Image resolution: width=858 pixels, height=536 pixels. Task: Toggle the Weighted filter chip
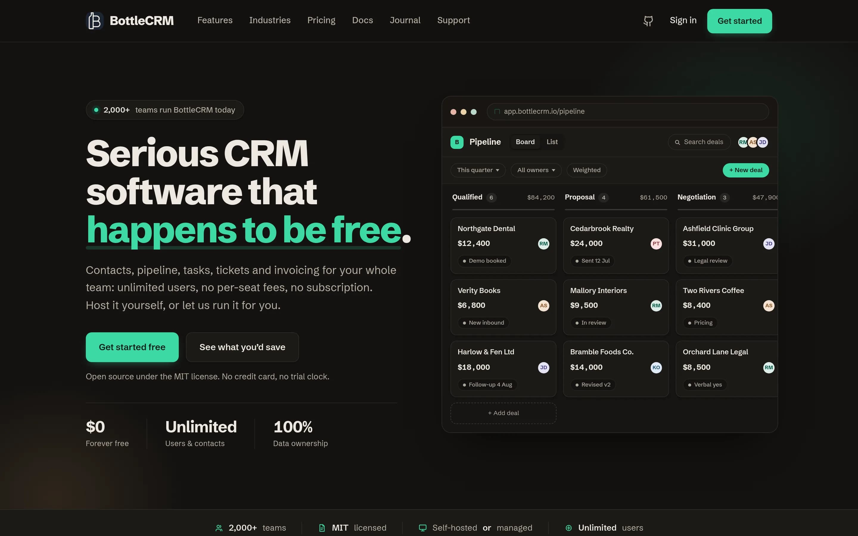point(587,170)
